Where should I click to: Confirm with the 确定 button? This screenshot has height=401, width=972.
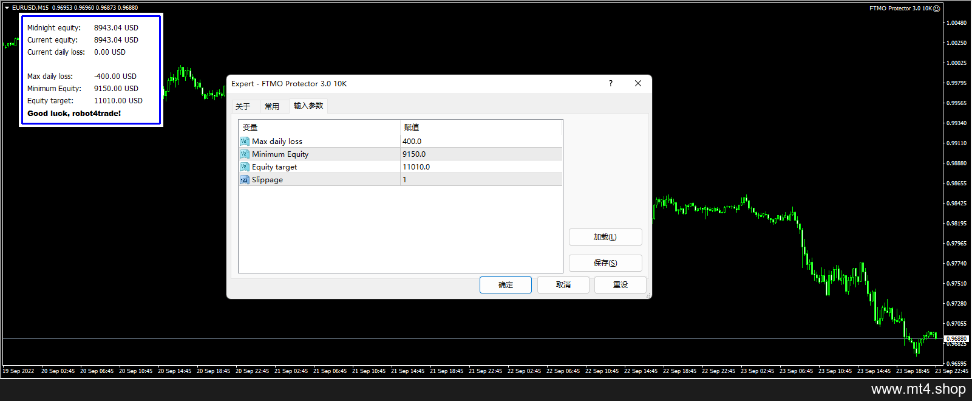[506, 285]
